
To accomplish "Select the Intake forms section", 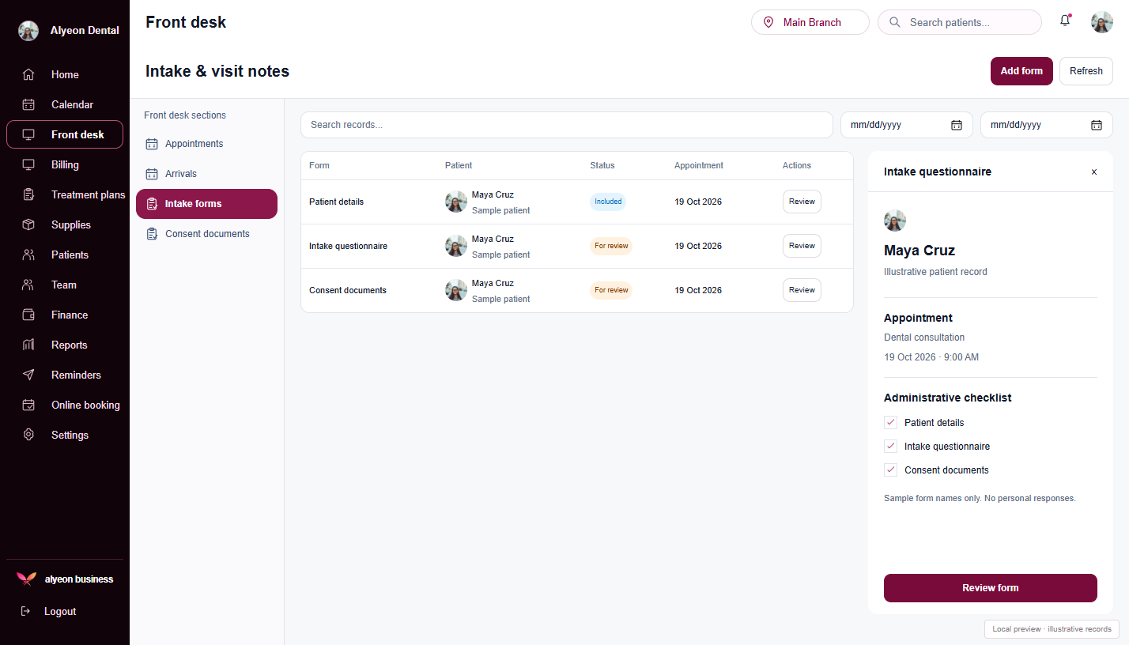I will (206, 204).
